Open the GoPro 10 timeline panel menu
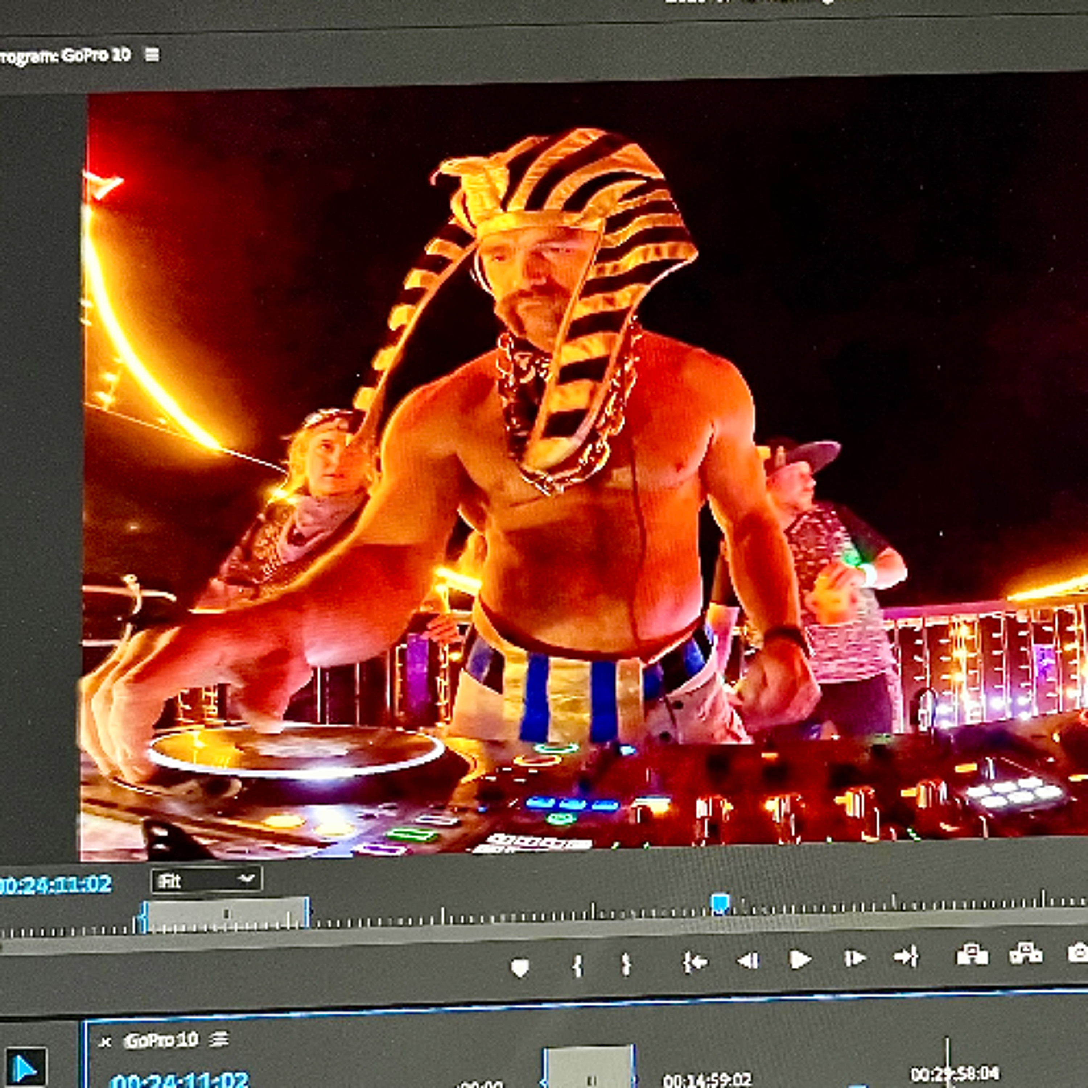Screen dimensions: 1088x1088 pyautogui.click(x=220, y=1039)
